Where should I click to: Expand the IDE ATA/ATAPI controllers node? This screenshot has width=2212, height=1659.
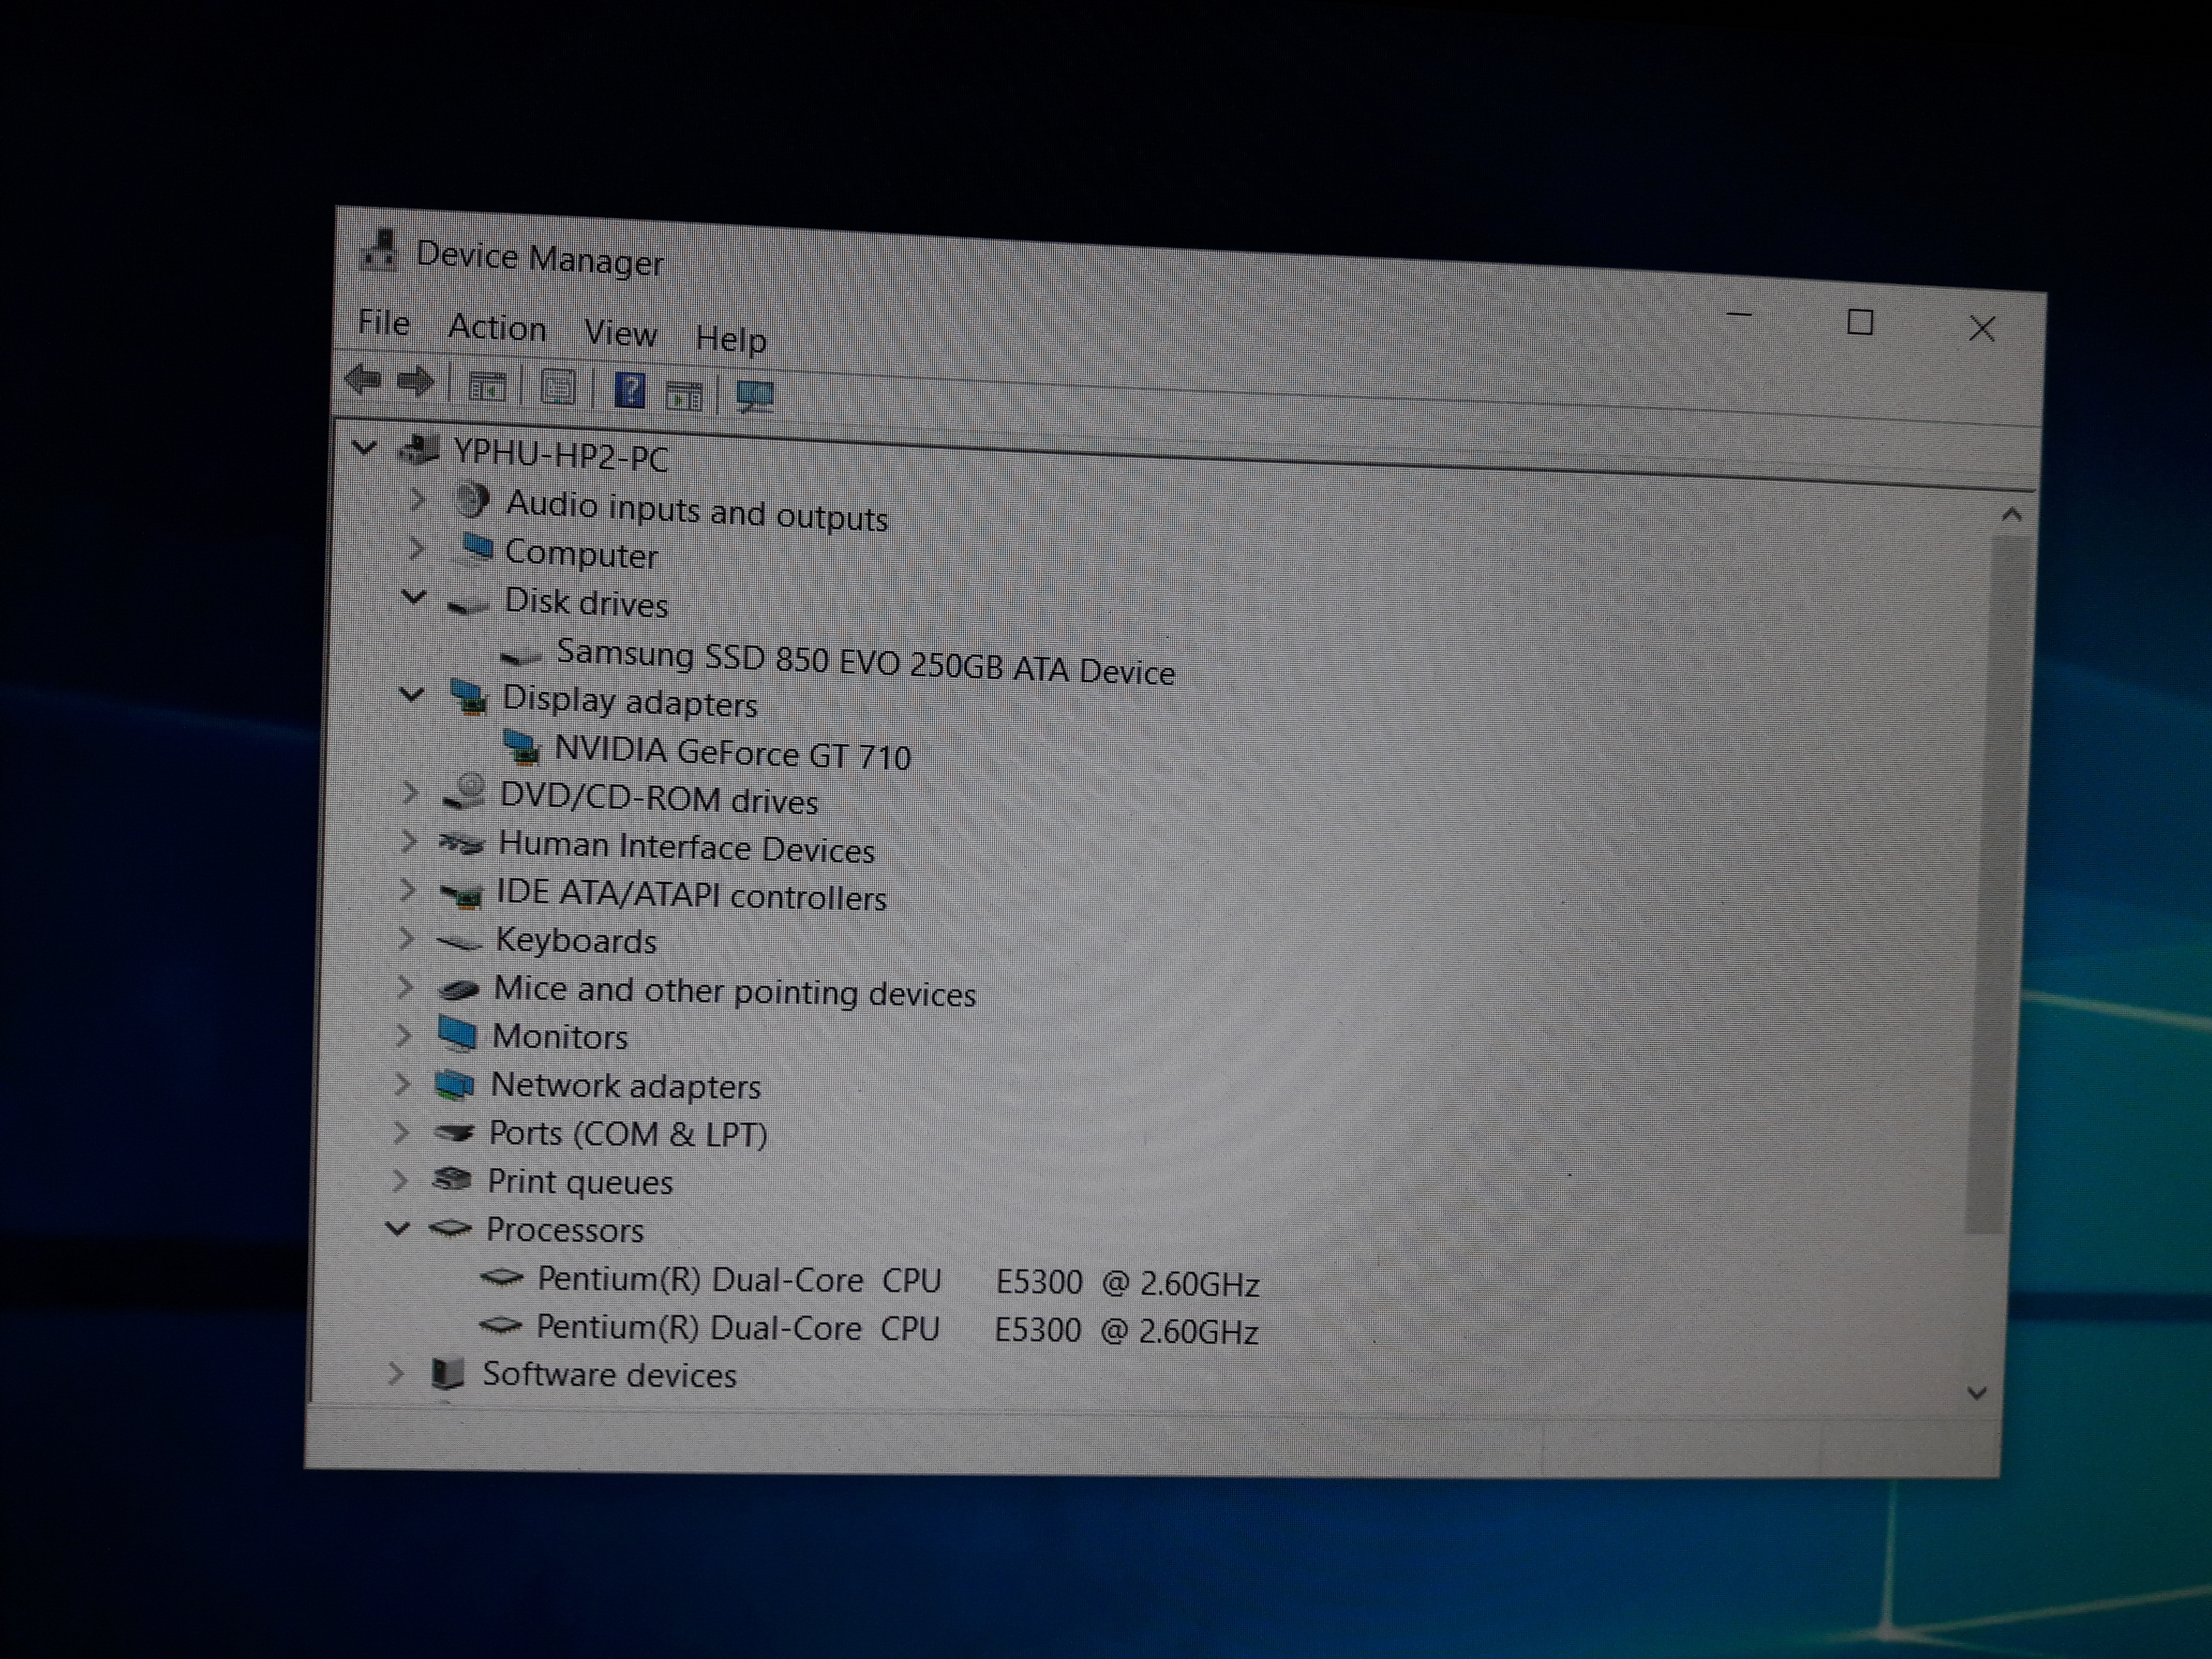pyautogui.click(x=407, y=889)
